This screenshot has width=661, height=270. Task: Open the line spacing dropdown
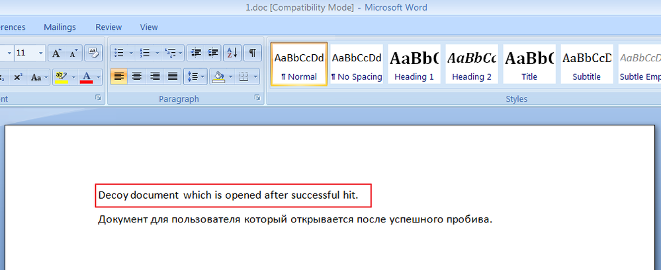pyautogui.click(x=195, y=77)
